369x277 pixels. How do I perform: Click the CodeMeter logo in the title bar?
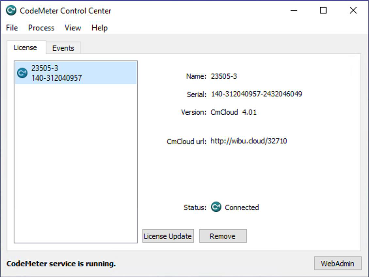[x=11, y=10]
